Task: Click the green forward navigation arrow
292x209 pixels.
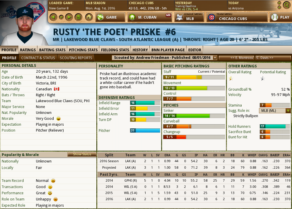Action: pos(69,17)
